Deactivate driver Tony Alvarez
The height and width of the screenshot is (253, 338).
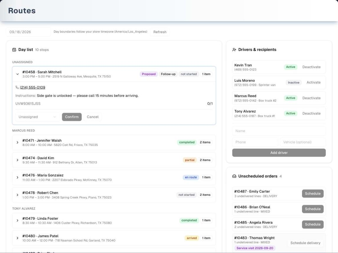pyautogui.click(x=311, y=113)
